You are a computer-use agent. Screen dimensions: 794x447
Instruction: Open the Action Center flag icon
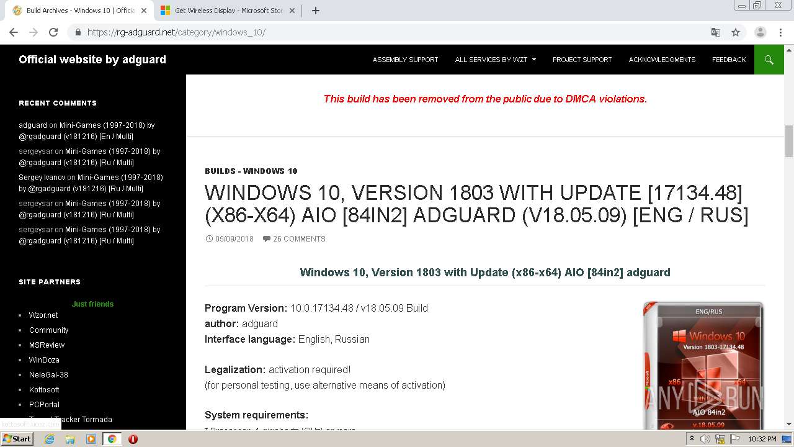coord(735,439)
